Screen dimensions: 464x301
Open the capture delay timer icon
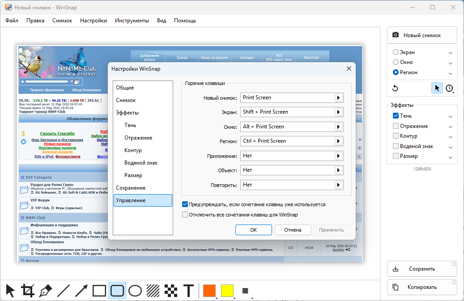[449, 88]
